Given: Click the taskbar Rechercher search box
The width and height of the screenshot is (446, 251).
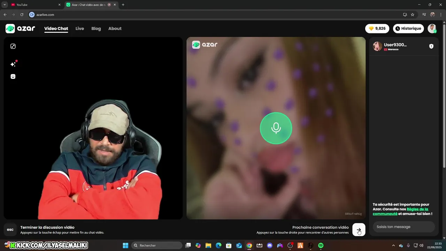Looking at the screenshot, I should [x=157, y=245].
